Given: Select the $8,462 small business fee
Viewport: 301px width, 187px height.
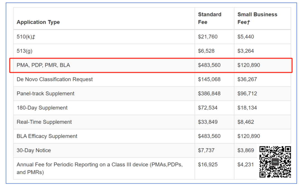Looking at the screenshot, I should 246,122.
